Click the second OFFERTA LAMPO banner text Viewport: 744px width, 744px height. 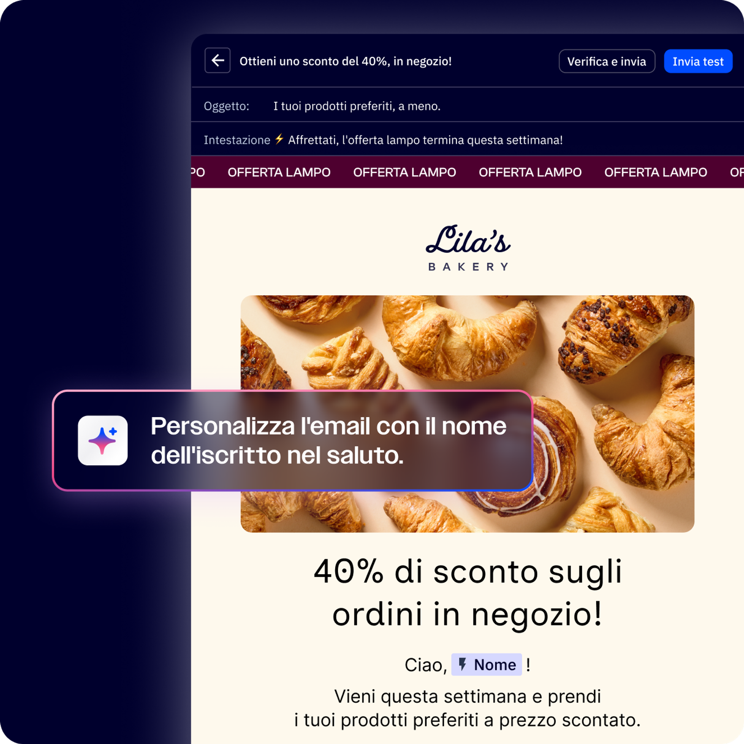[x=405, y=173]
